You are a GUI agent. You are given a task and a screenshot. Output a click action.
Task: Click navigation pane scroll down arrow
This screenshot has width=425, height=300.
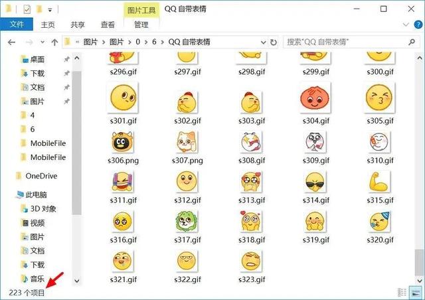click(77, 281)
